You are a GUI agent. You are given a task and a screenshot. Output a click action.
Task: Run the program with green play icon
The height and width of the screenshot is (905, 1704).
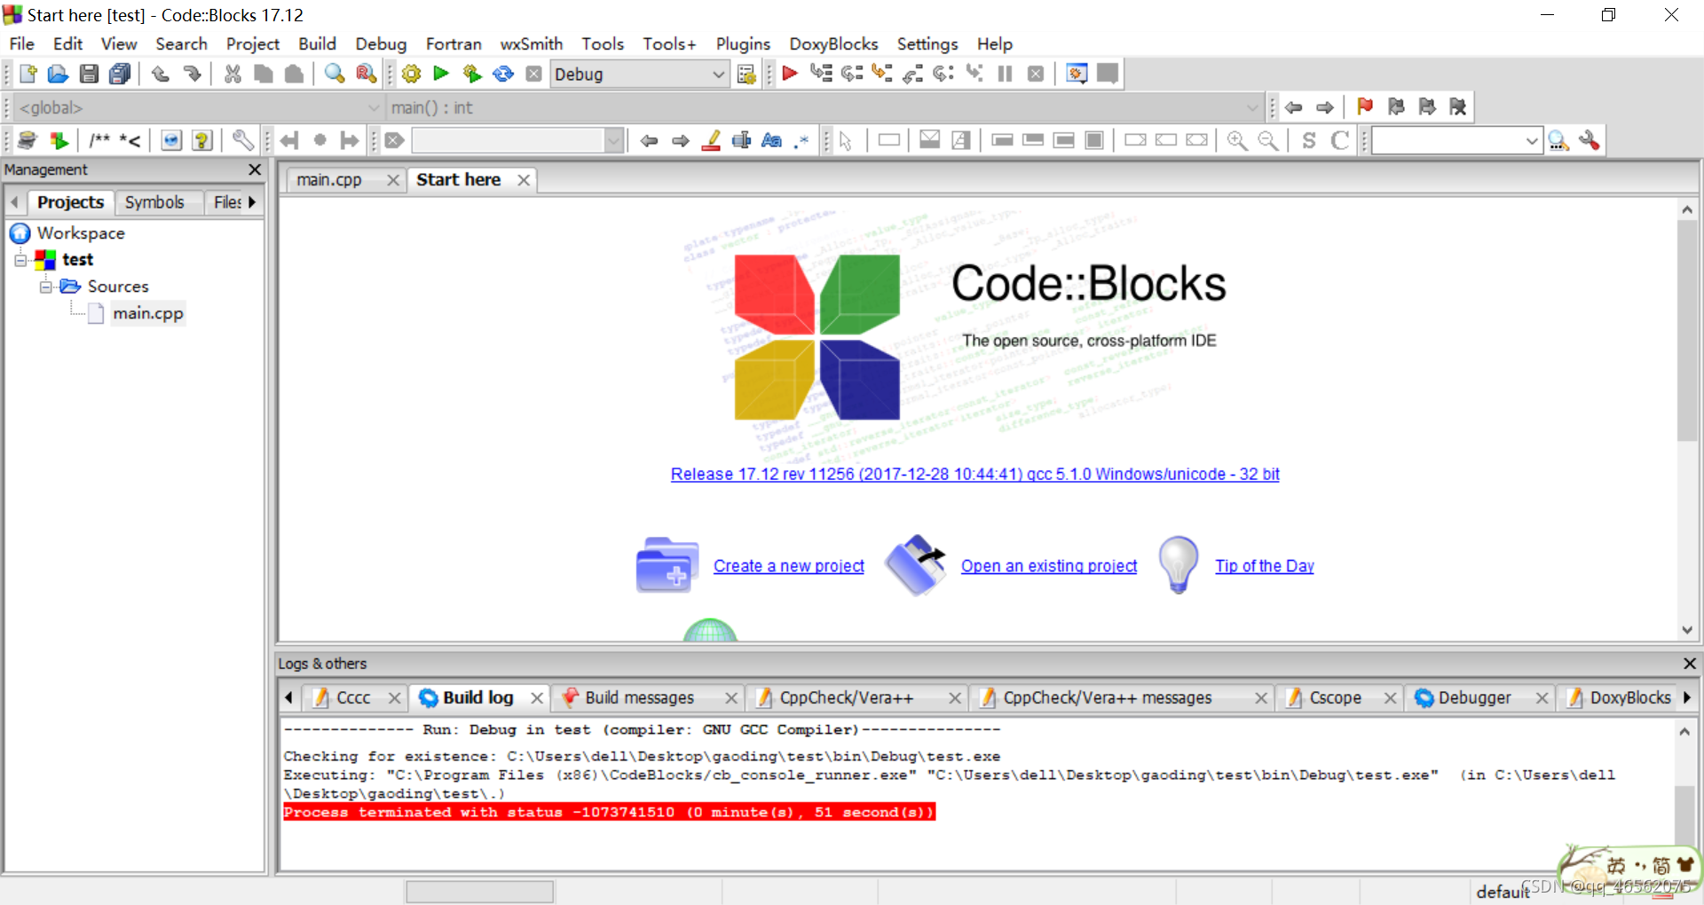[x=441, y=74]
